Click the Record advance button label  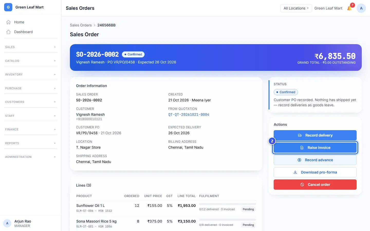pyautogui.click(x=319, y=160)
